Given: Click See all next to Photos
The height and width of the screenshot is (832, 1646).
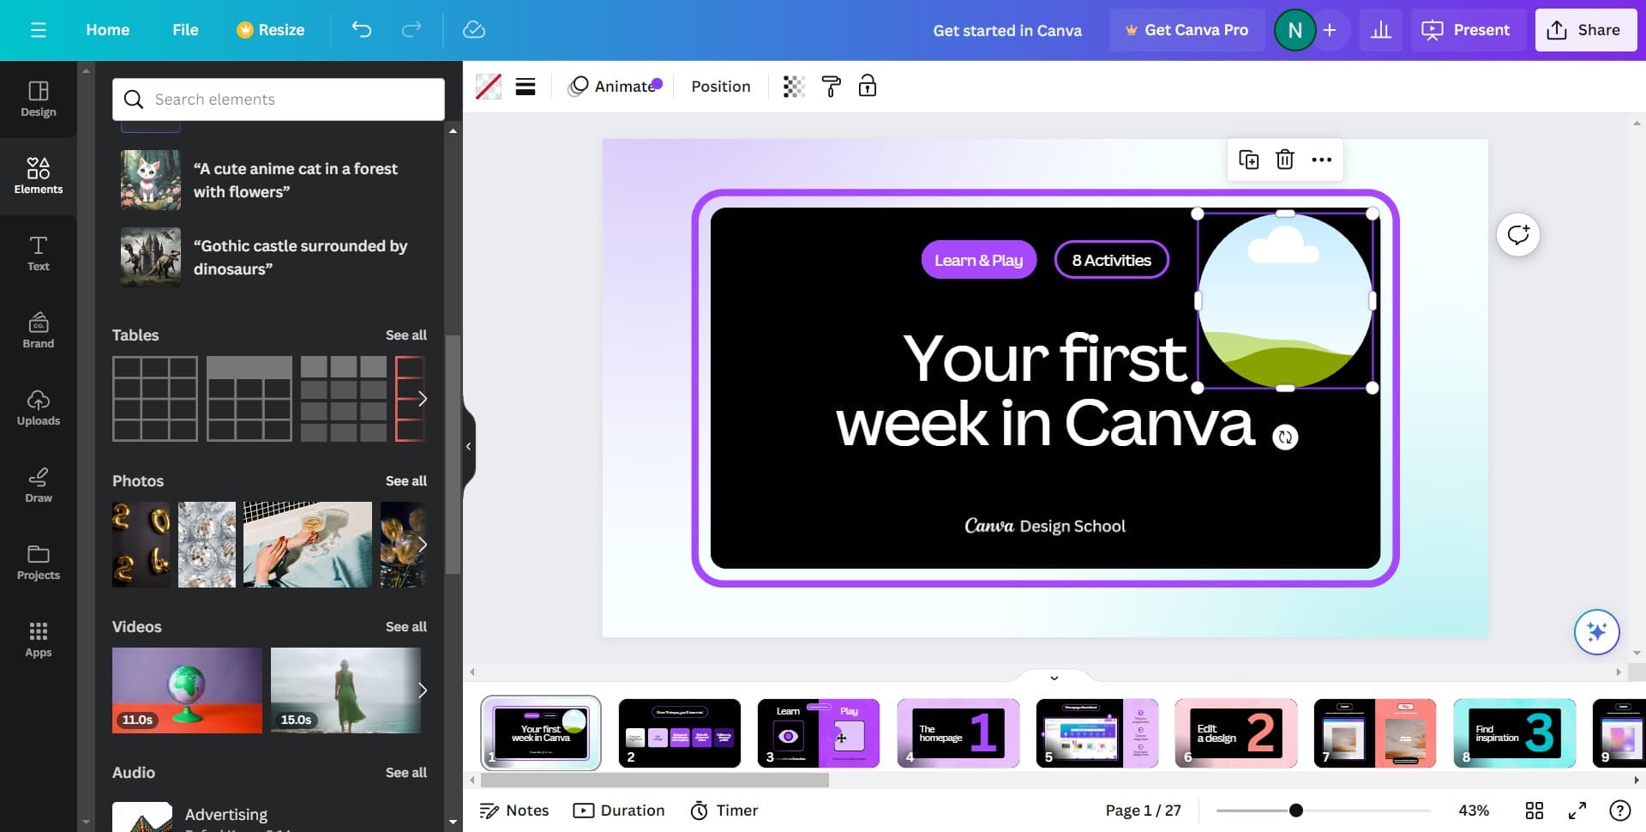Looking at the screenshot, I should point(405,481).
